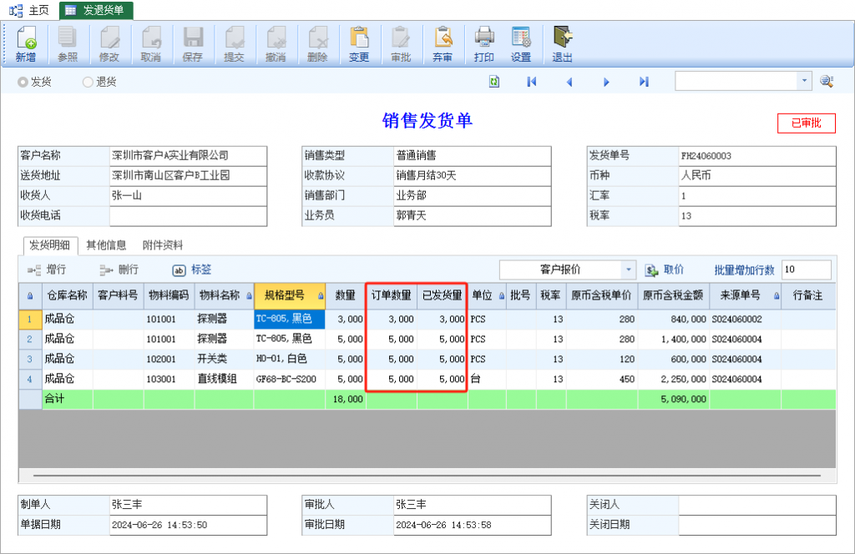Click the 规格型号 column header sort arrow
The width and height of the screenshot is (855, 554).
tap(321, 296)
